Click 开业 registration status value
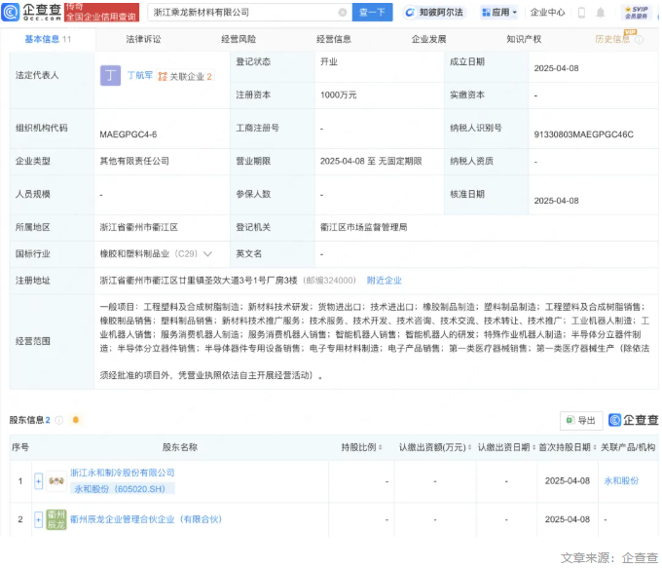Screen dimensions: 662x569 click(328, 62)
